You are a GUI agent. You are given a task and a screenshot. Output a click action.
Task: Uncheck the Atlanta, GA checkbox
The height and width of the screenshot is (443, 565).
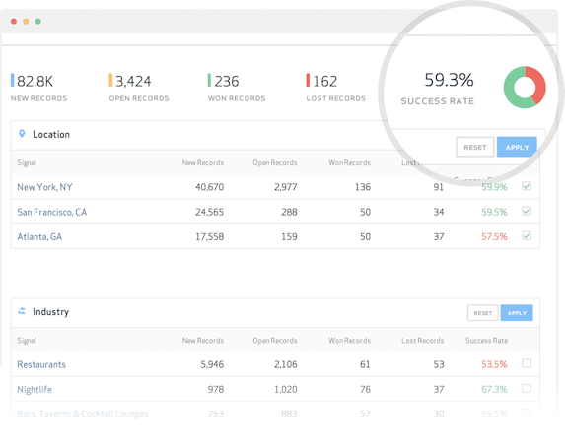[527, 235]
